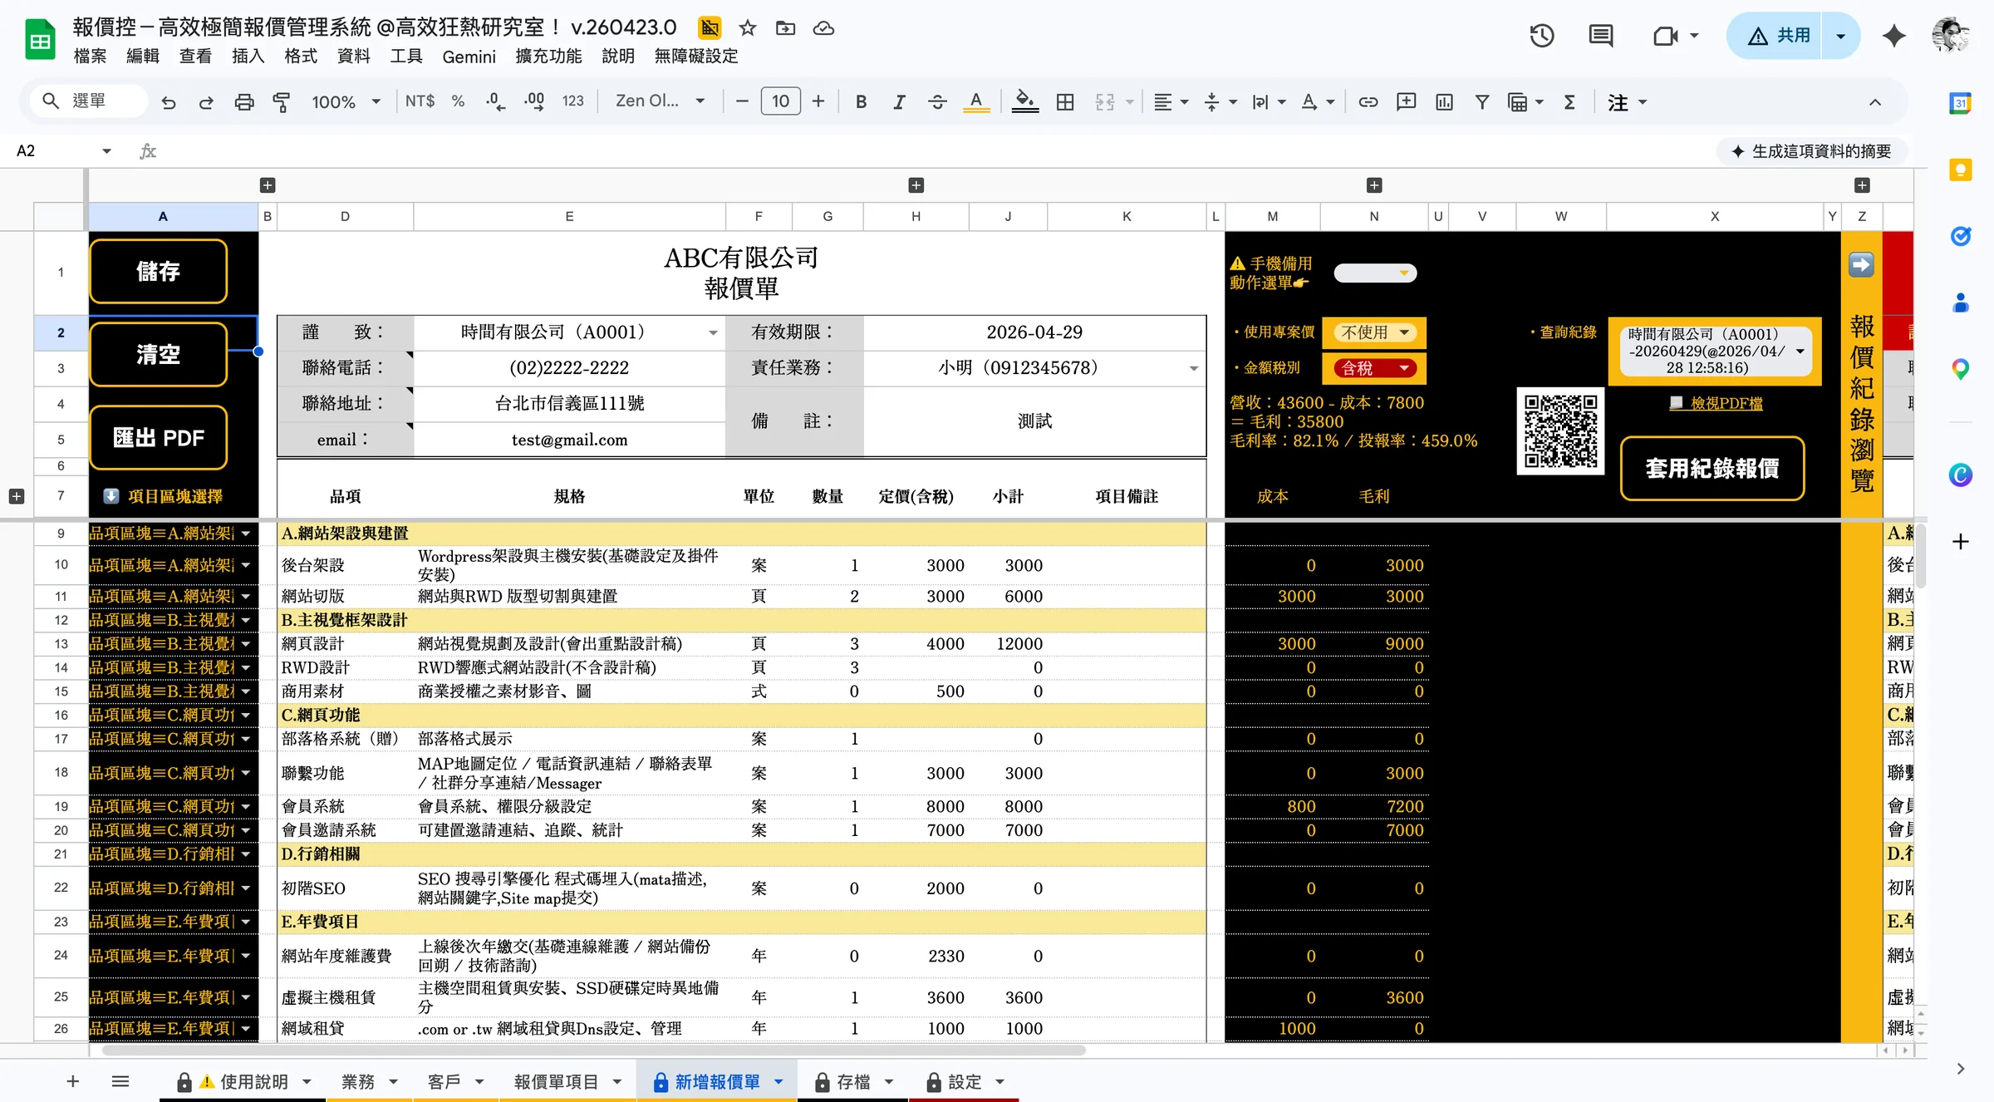Open the 擴充功能 menu
The image size is (1994, 1102).
pos(548,57)
